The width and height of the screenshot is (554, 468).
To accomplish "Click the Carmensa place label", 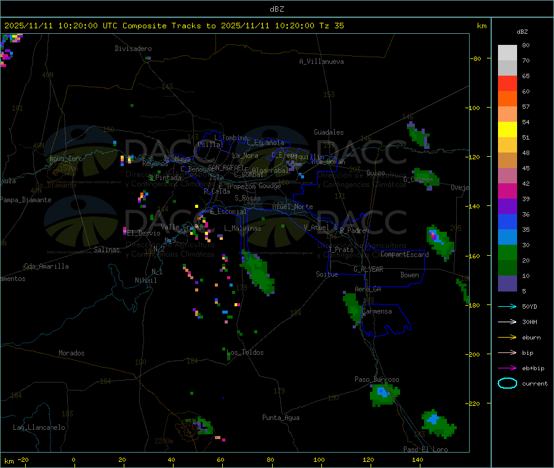I will tap(377, 311).
